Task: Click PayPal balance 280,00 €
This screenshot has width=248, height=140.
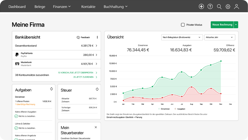Action: pyautogui.click(x=89, y=55)
